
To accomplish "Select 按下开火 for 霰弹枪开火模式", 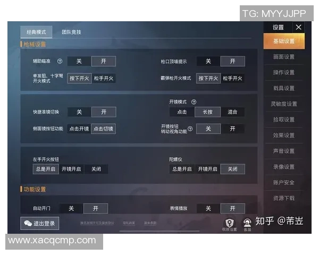I will [208, 78].
